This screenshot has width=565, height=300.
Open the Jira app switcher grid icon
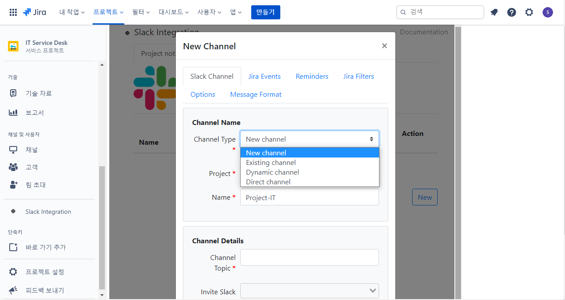tap(13, 12)
